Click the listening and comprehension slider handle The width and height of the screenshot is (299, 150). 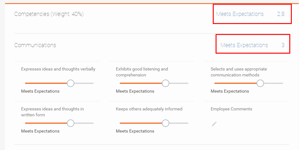point(166,83)
